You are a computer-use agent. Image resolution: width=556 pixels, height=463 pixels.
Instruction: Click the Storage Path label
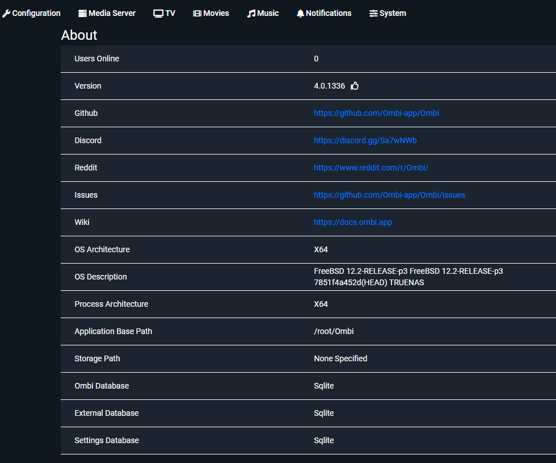tap(97, 358)
